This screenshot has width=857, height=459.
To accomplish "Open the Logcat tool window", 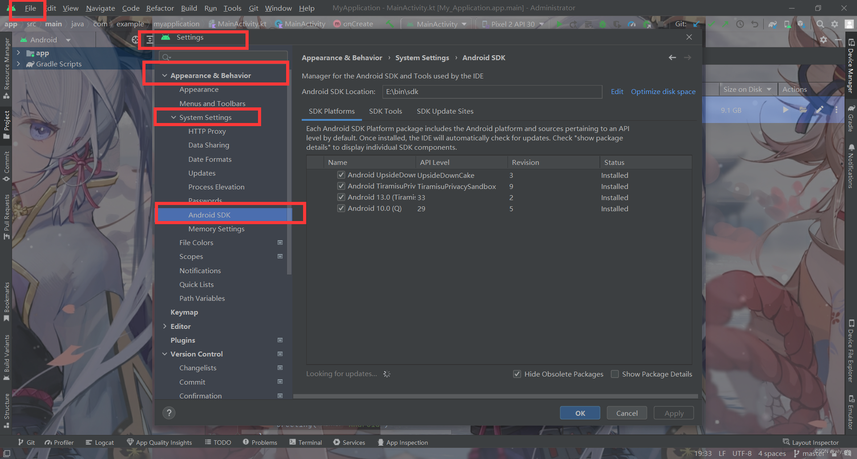I will pos(100,442).
